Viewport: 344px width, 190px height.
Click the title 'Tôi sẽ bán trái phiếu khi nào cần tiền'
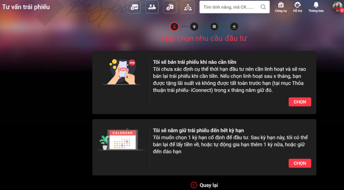195,62
